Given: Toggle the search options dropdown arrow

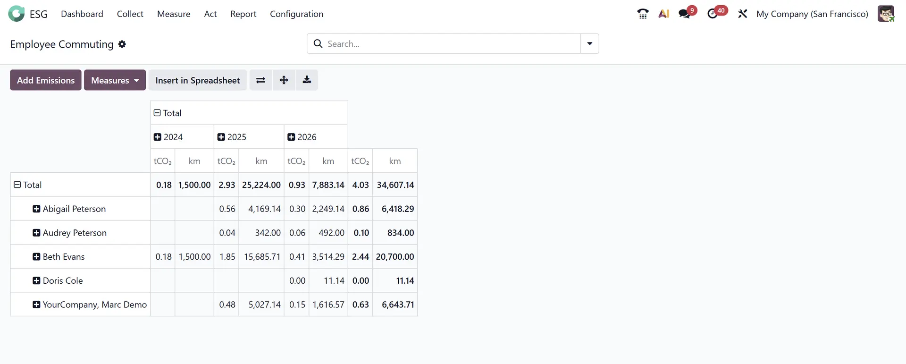Looking at the screenshot, I should pos(589,44).
